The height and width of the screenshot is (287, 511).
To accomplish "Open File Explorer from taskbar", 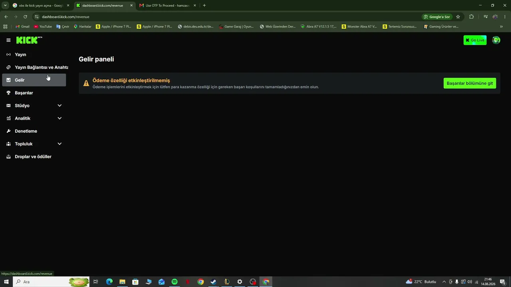I will tap(122, 282).
